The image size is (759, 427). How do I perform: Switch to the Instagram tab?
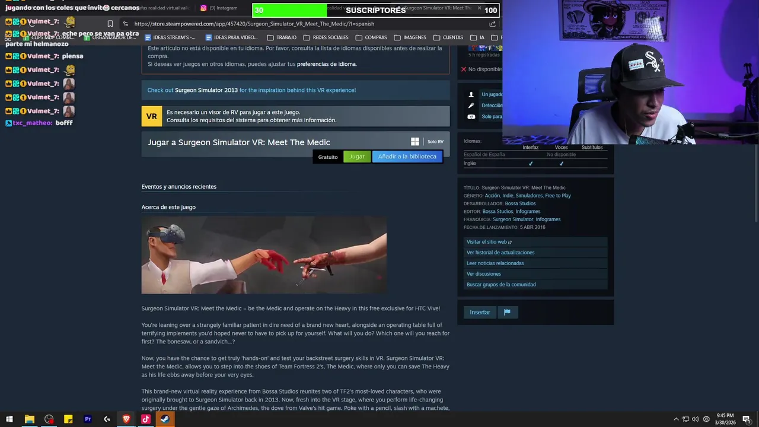coord(219,8)
